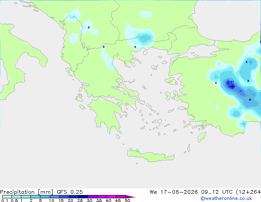Click the legend tick label "35"

pos(99,200)
